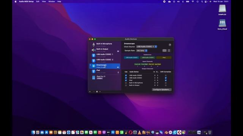The width and height of the screenshot is (243, 136).
Task: Open Finder from the Dock
Action: pyautogui.click(x=33, y=132)
